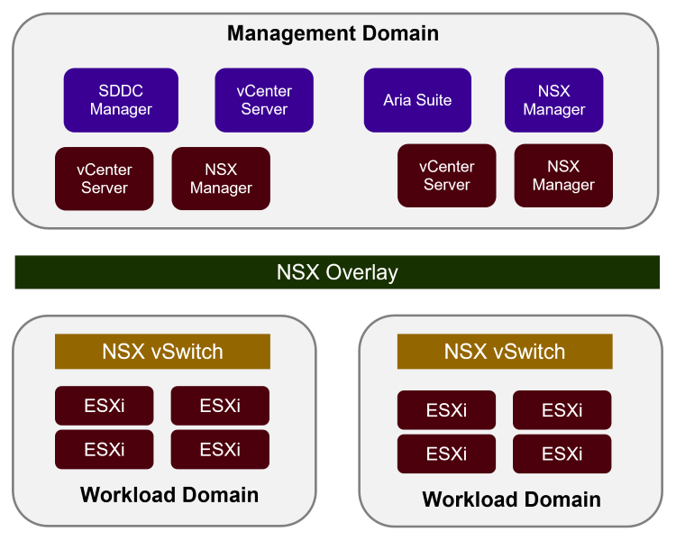Select bottom-left ESXi in right Workload Domain

pyautogui.click(x=447, y=454)
